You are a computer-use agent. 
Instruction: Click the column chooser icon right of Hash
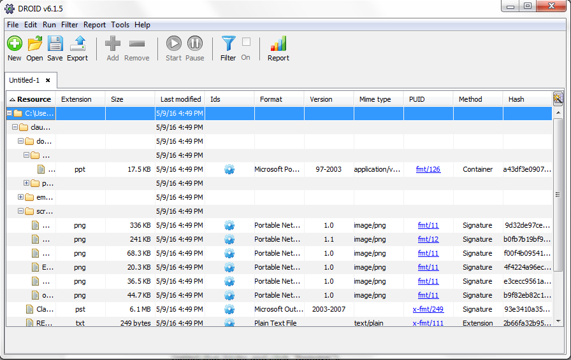[558, 99]
